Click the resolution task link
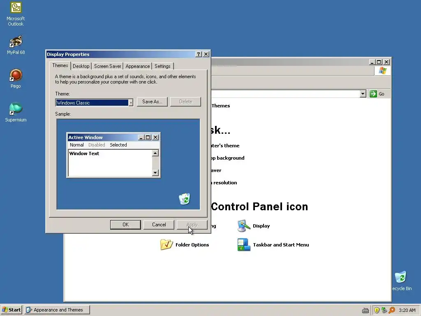The width and height of the screenshot is (421, 316). tap(224, 183)
